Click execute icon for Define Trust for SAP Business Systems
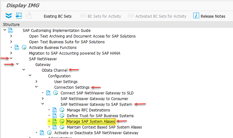Viewport: 233px width, 138px height. pyautogui.click(x=62, y=116)
